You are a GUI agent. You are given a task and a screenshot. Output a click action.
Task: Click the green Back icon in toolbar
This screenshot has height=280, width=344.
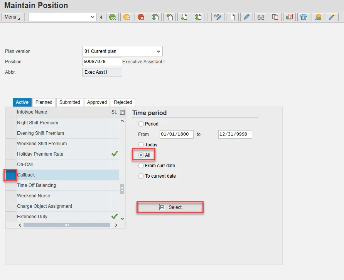[112, 17]
